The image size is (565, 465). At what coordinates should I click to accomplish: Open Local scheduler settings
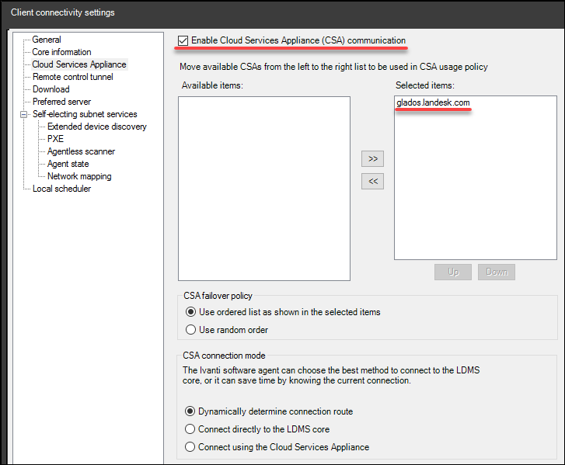[x=61, y=189]
